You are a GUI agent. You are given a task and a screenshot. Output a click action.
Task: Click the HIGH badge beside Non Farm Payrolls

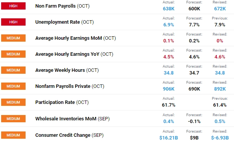(x=13, y=6)
